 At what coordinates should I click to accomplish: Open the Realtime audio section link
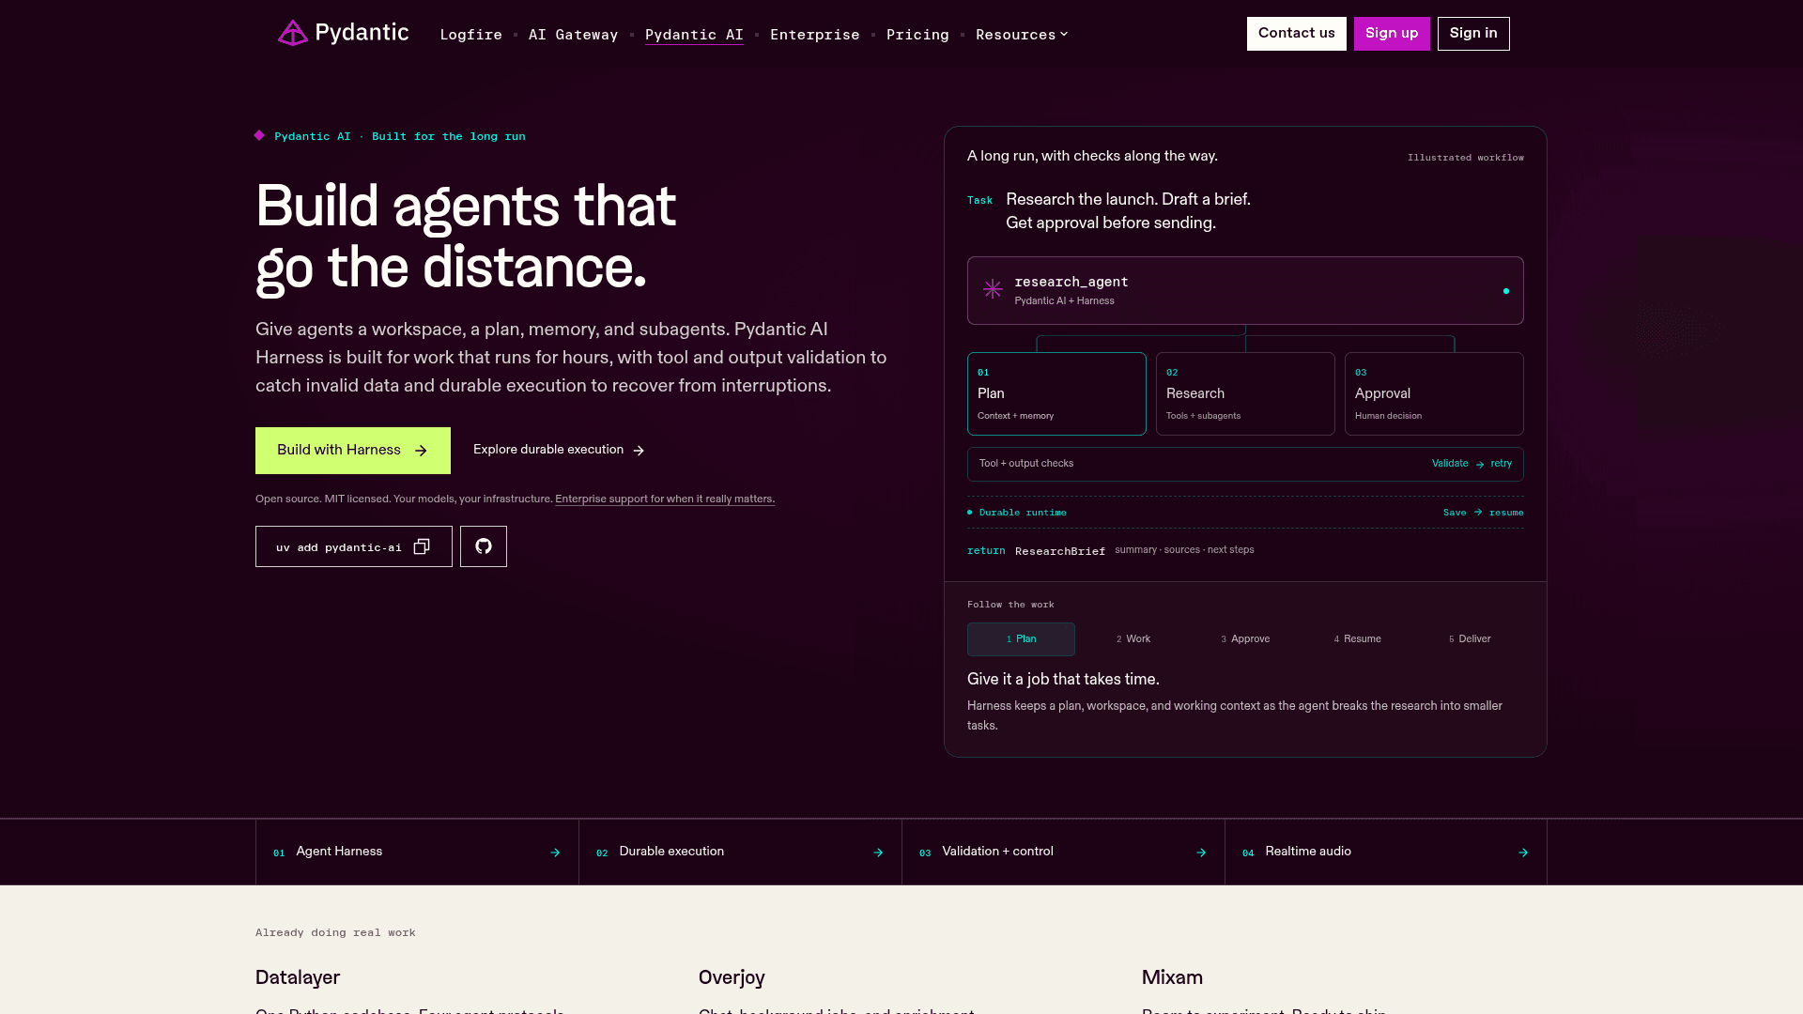1386,852
